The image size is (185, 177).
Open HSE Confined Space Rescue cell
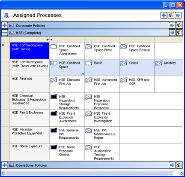pos(137,51)
